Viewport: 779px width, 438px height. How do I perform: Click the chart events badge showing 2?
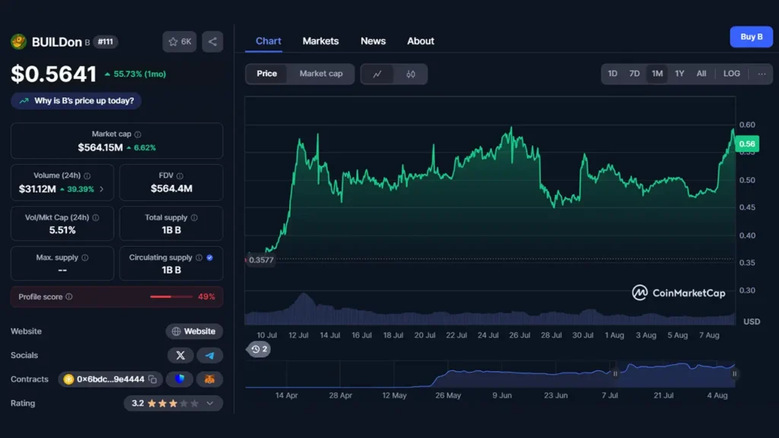coord(259,349)
